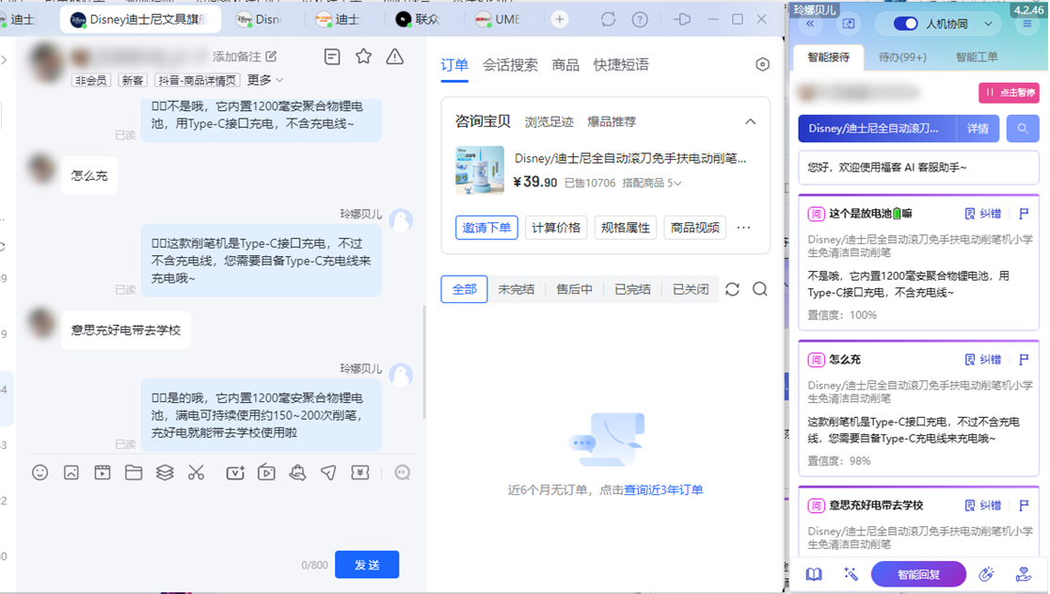Collapse the 咨询宝贝 section
The image size is (1050, 594).
(751, 121)
